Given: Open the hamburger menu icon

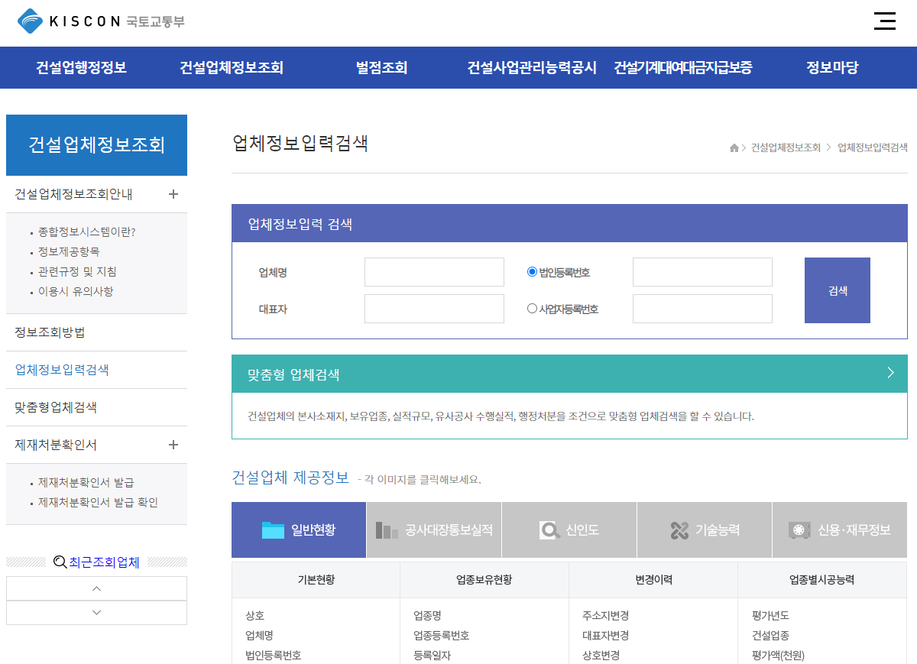Looking at the screenshot, I should 885,21.
